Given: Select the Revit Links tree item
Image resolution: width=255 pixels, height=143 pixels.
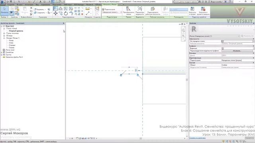Looking at the screenshot, I should pyautogui.click(x=14, y=57).
